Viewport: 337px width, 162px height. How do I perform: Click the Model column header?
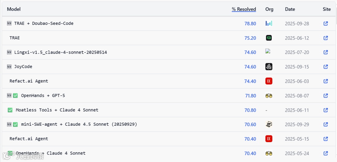(x=14, y=9)
